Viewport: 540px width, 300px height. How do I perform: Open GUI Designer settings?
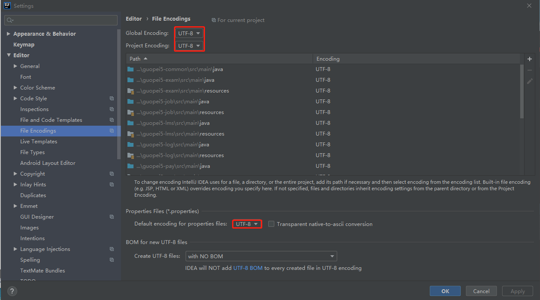click(37, 217)
